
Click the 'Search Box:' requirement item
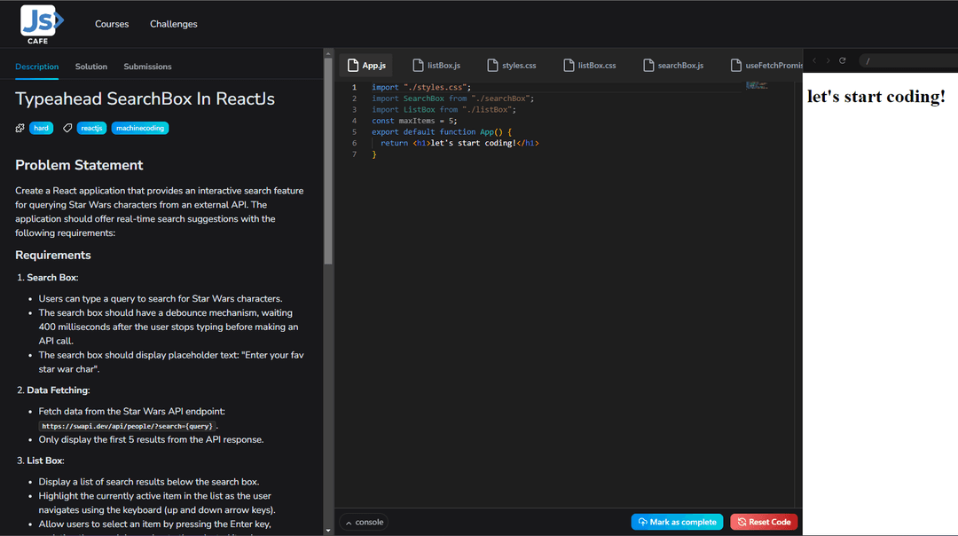pyautogui.click(x=52, y=278)
